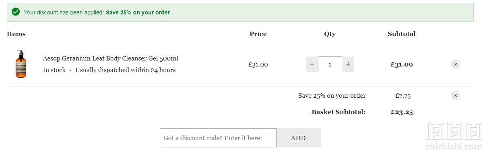Click the Subtotal column header
Screen dimensions: 485x153
402,34
